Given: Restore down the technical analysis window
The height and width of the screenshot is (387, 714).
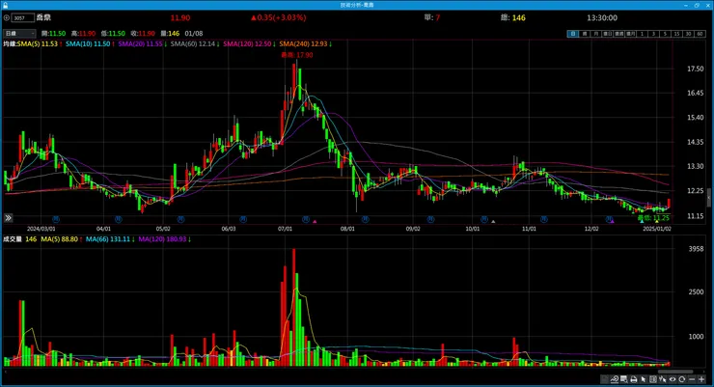Looking at the screenshot, I should (697, 5).
